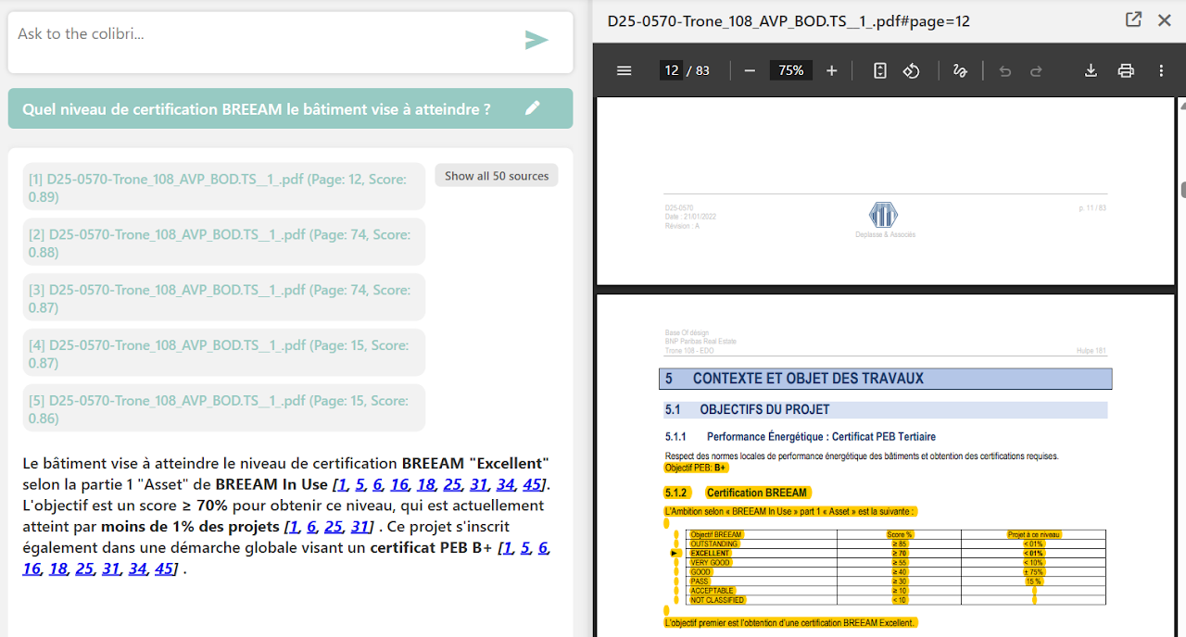Rotate the PDF page counterclockwise
This screenshot has height=637, width=1186.
click(x=911, y=69)
